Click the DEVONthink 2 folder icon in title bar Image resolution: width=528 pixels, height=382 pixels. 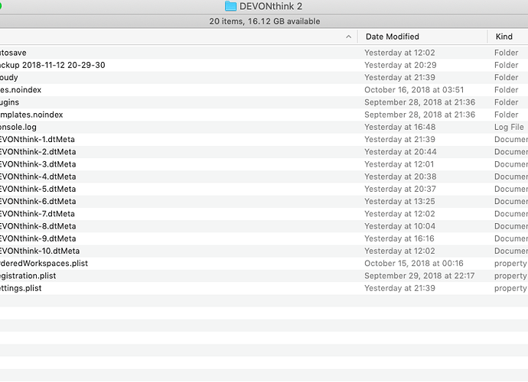(x=230, y=6)
